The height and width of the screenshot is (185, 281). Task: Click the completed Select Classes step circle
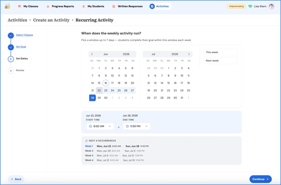tap(11, 35)
